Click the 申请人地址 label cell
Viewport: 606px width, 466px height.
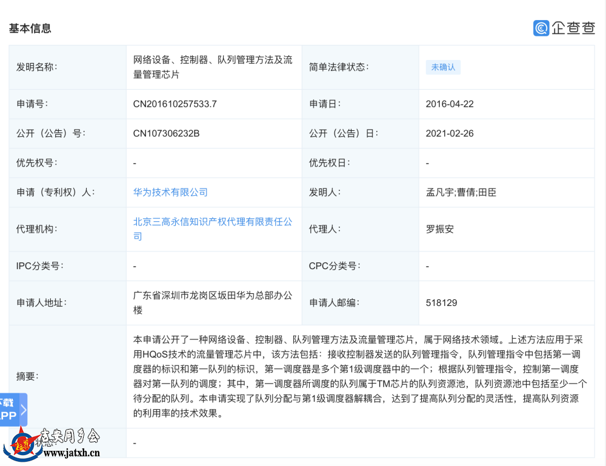[68, 302]
